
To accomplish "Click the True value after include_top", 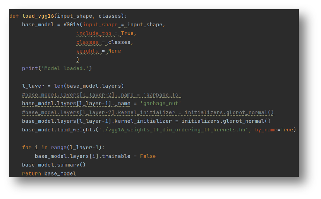I will pos(127,33).
